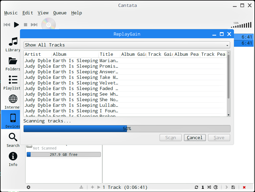Click the 297.9 GB free capacity bar

pos(64,154)
